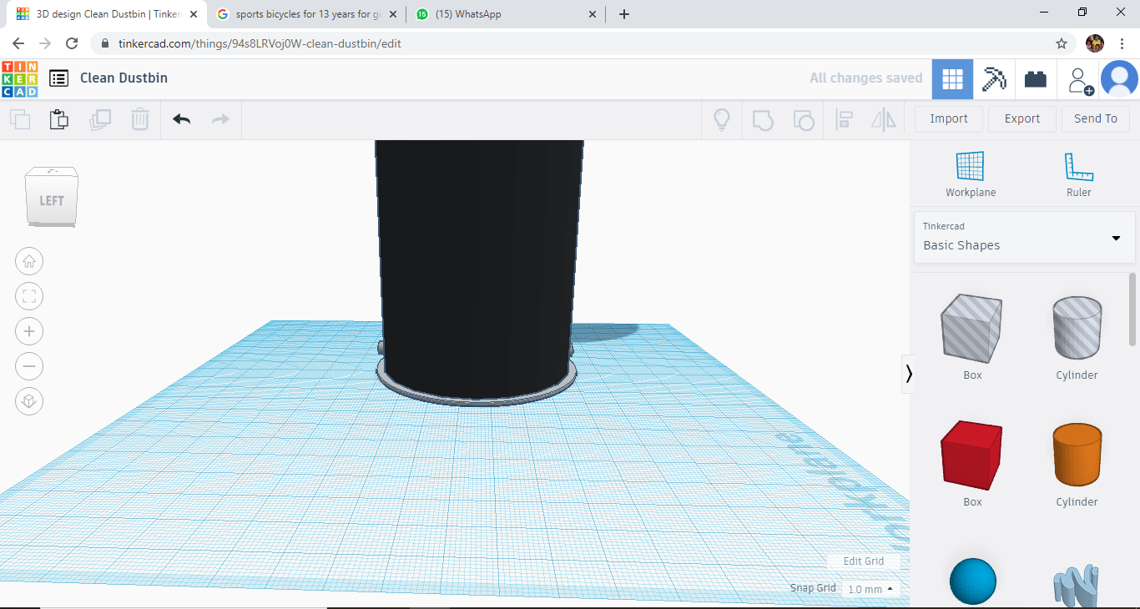
Task: Click the browser Back arrow
Action: (x=18, y=43)
